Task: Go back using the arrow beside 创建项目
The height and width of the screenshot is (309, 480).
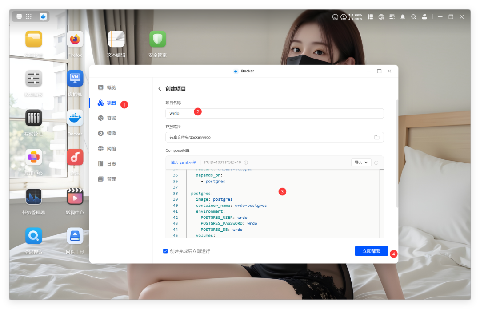Action: point(160,89)
